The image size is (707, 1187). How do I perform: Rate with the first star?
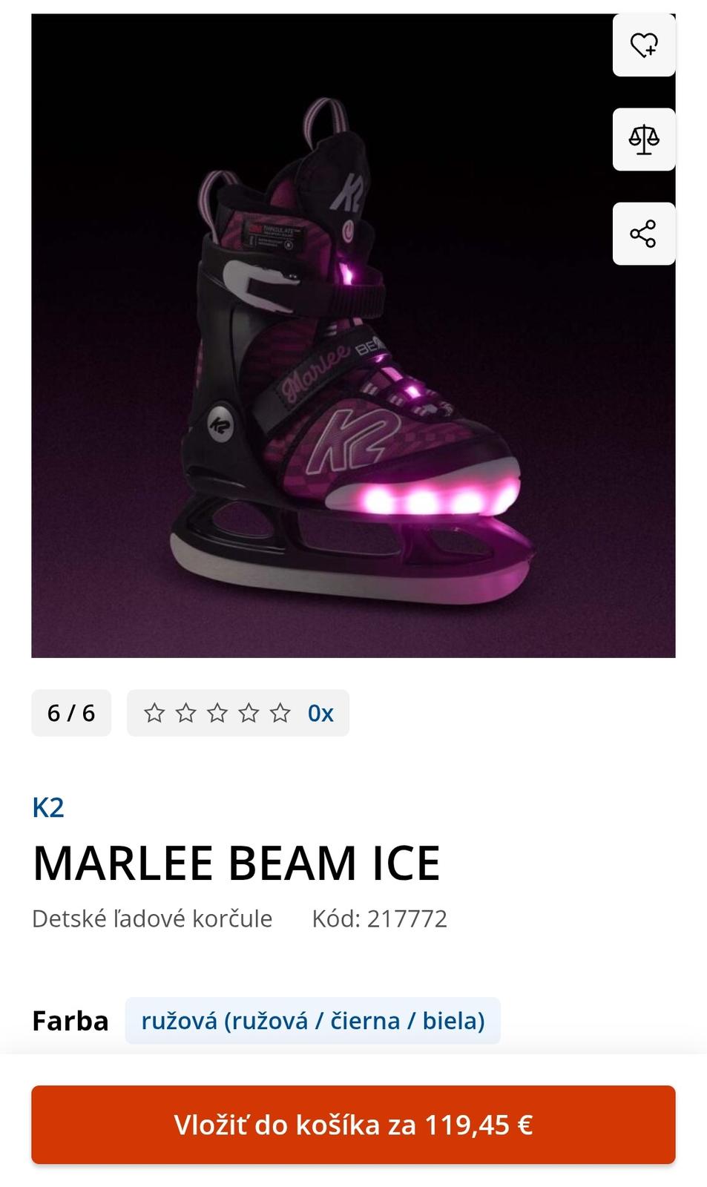pyautogui.click(x=154, y=713)
